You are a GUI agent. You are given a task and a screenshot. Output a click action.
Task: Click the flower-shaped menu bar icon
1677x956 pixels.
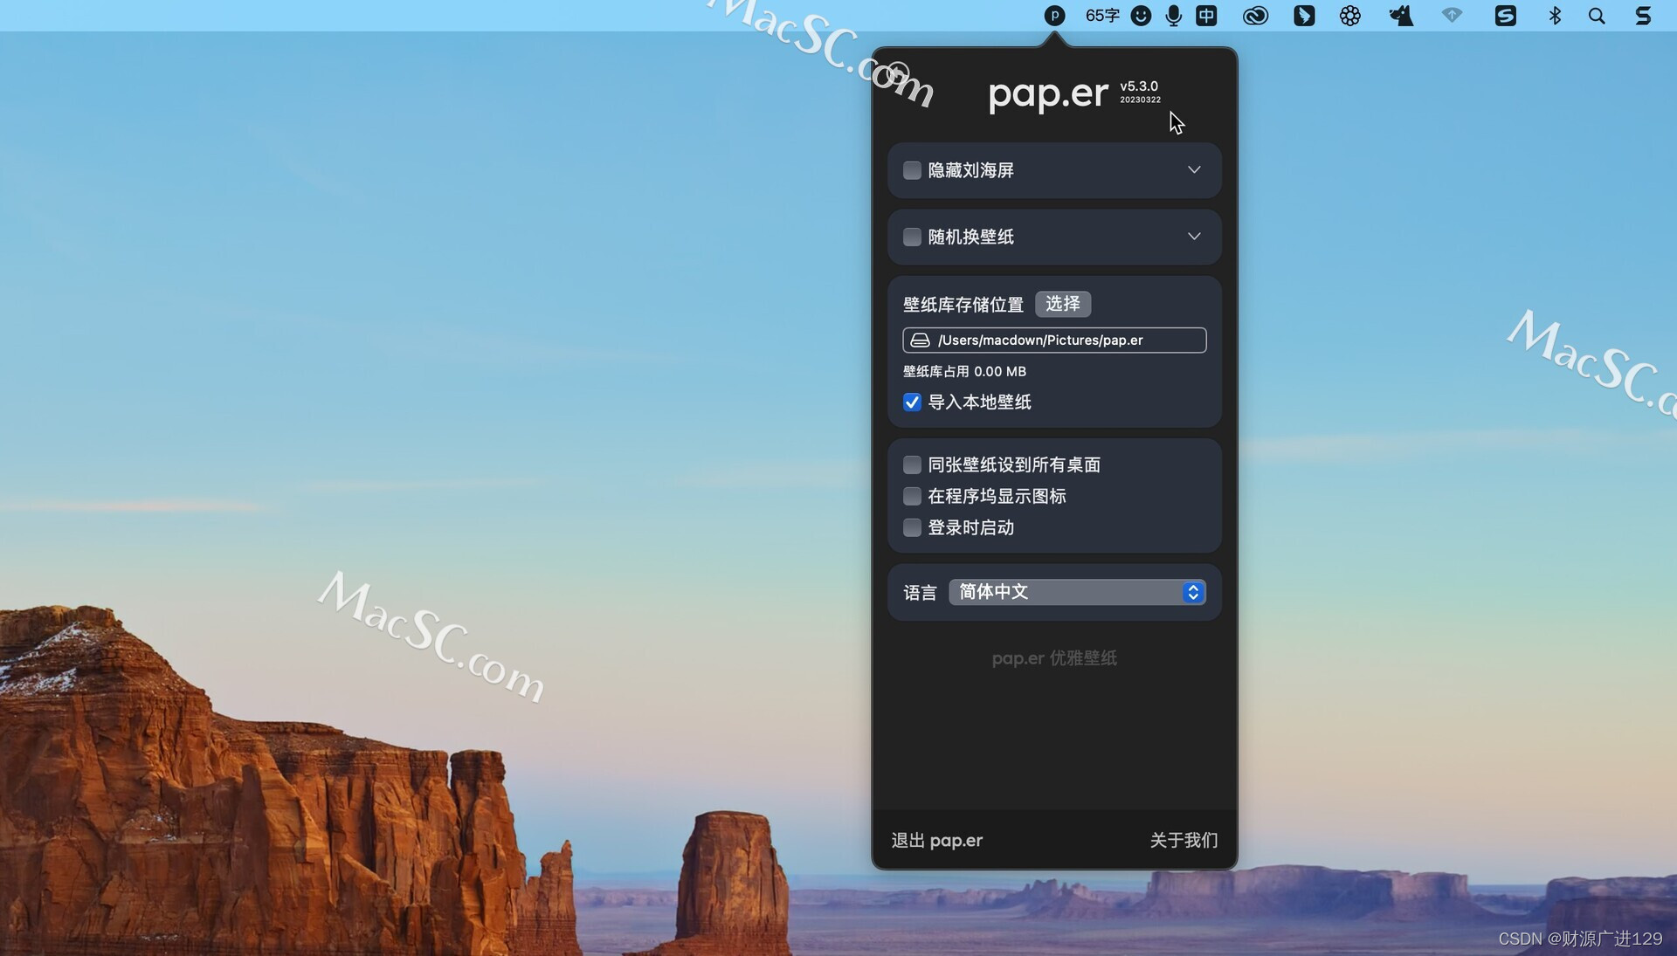[1350, 16]
